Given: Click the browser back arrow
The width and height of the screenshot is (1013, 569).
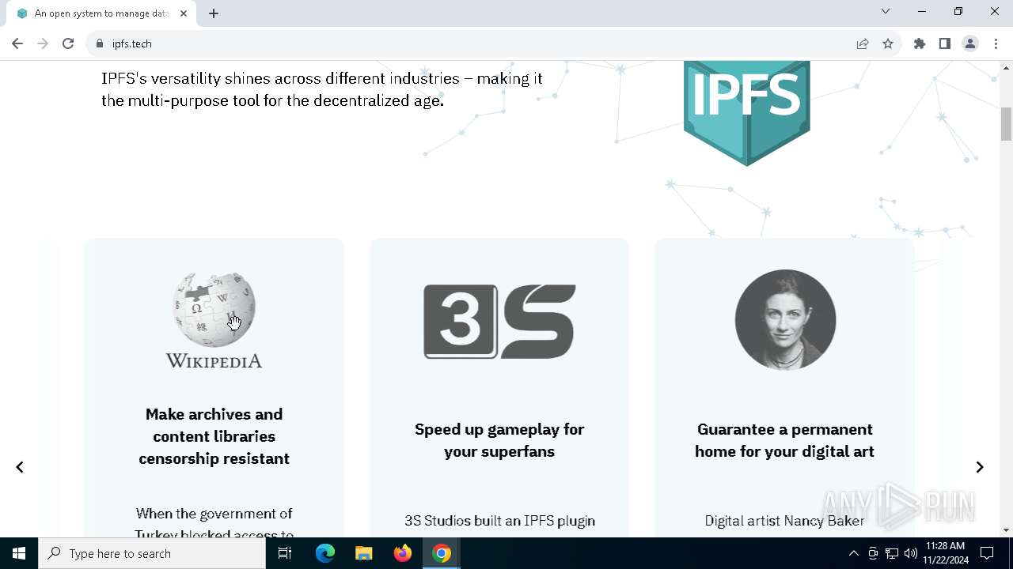Looking at the screenshot, I should click(x=17, y=43).
